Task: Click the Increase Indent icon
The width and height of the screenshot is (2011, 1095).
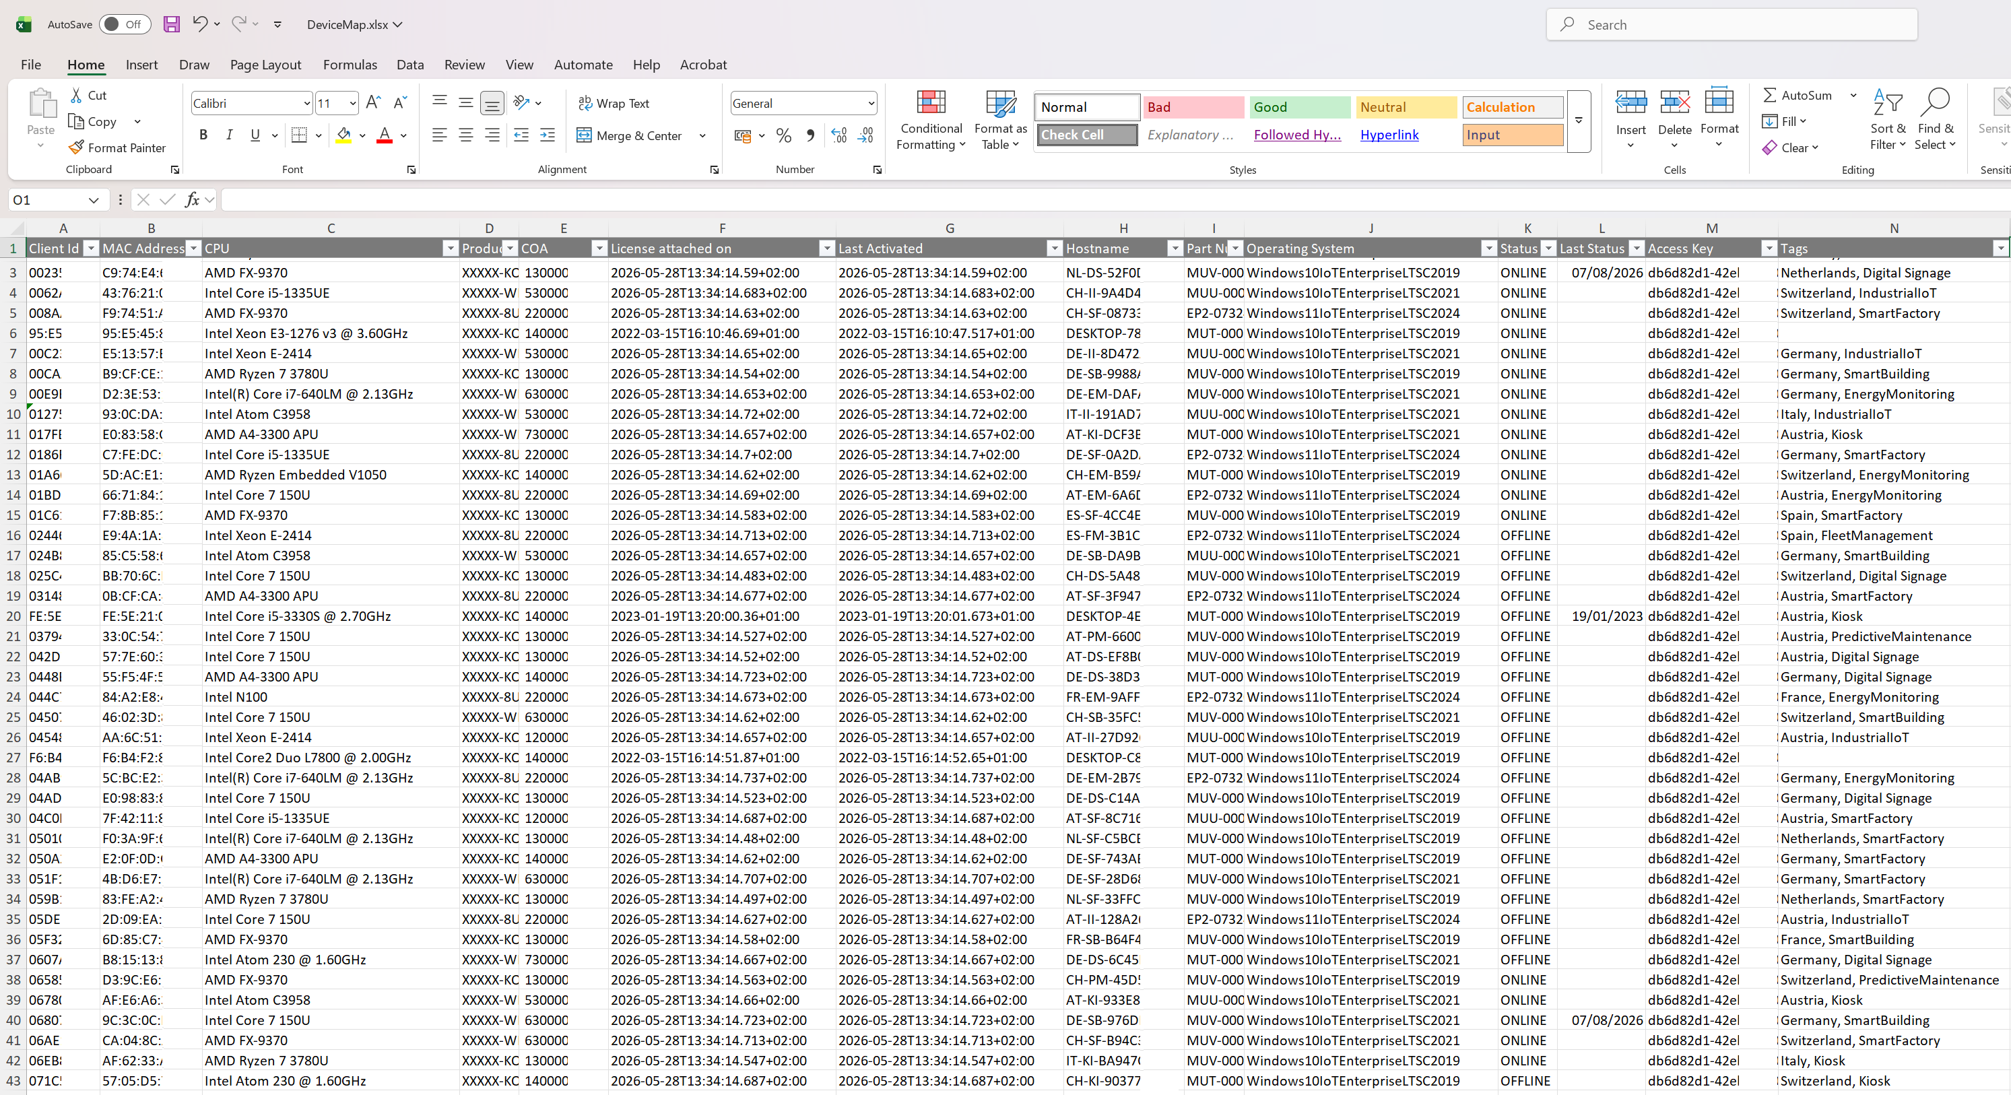Action: click(548, 135)
